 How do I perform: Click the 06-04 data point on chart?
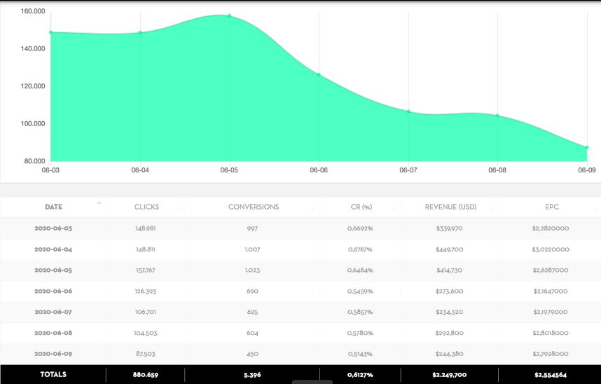(140, 32)
